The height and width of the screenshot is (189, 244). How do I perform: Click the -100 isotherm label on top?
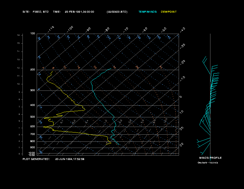[x=70, y=29]
